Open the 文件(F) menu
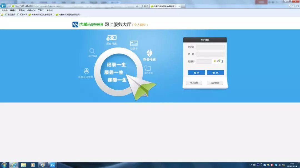The image size is (300, 168). pos(4,10)
